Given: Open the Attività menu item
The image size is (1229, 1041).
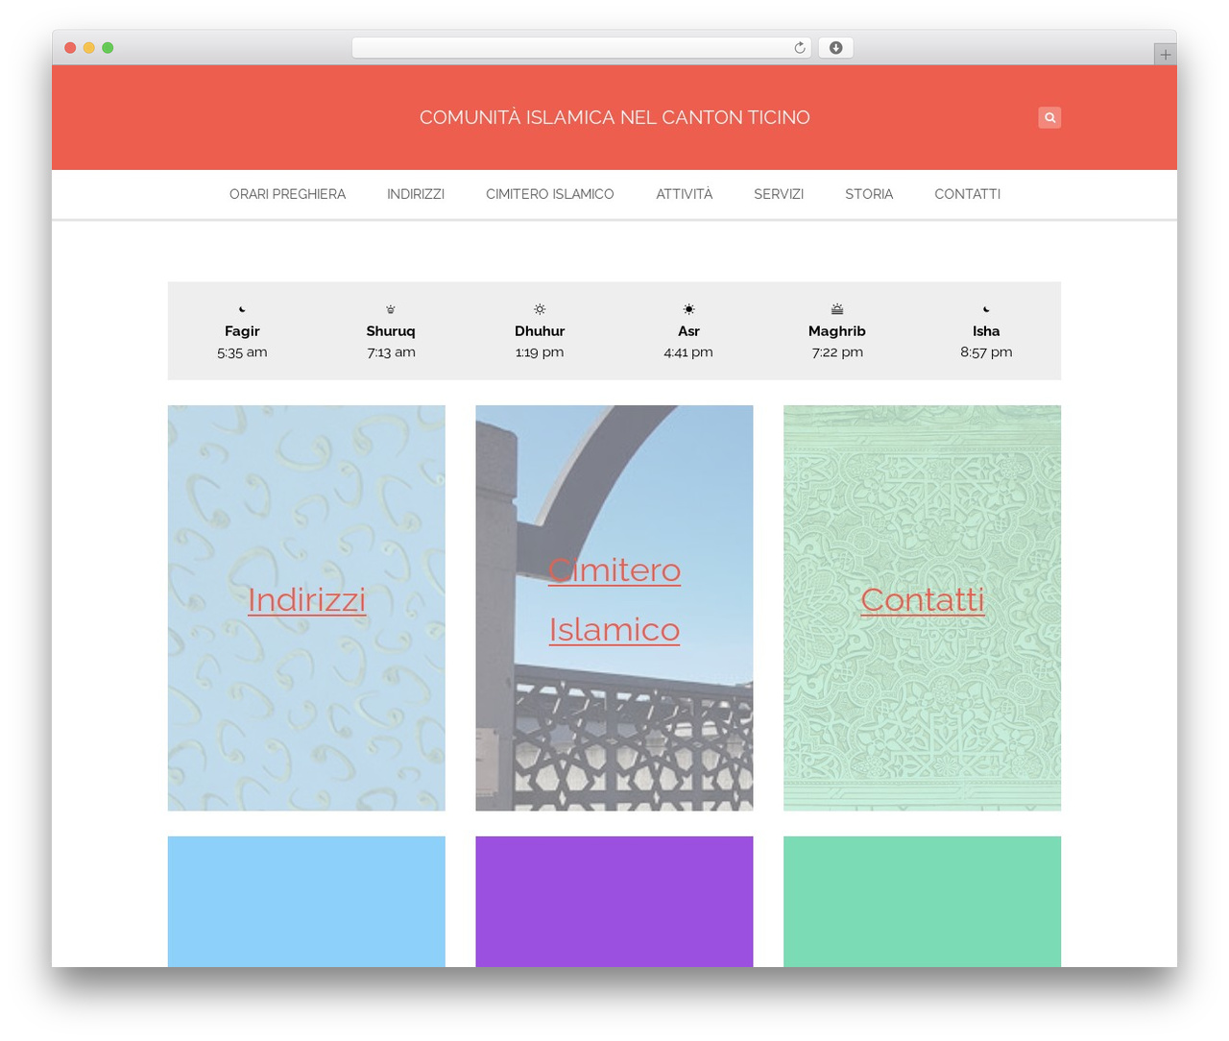Looking at the screenshot, I should (x=685, y=194).
